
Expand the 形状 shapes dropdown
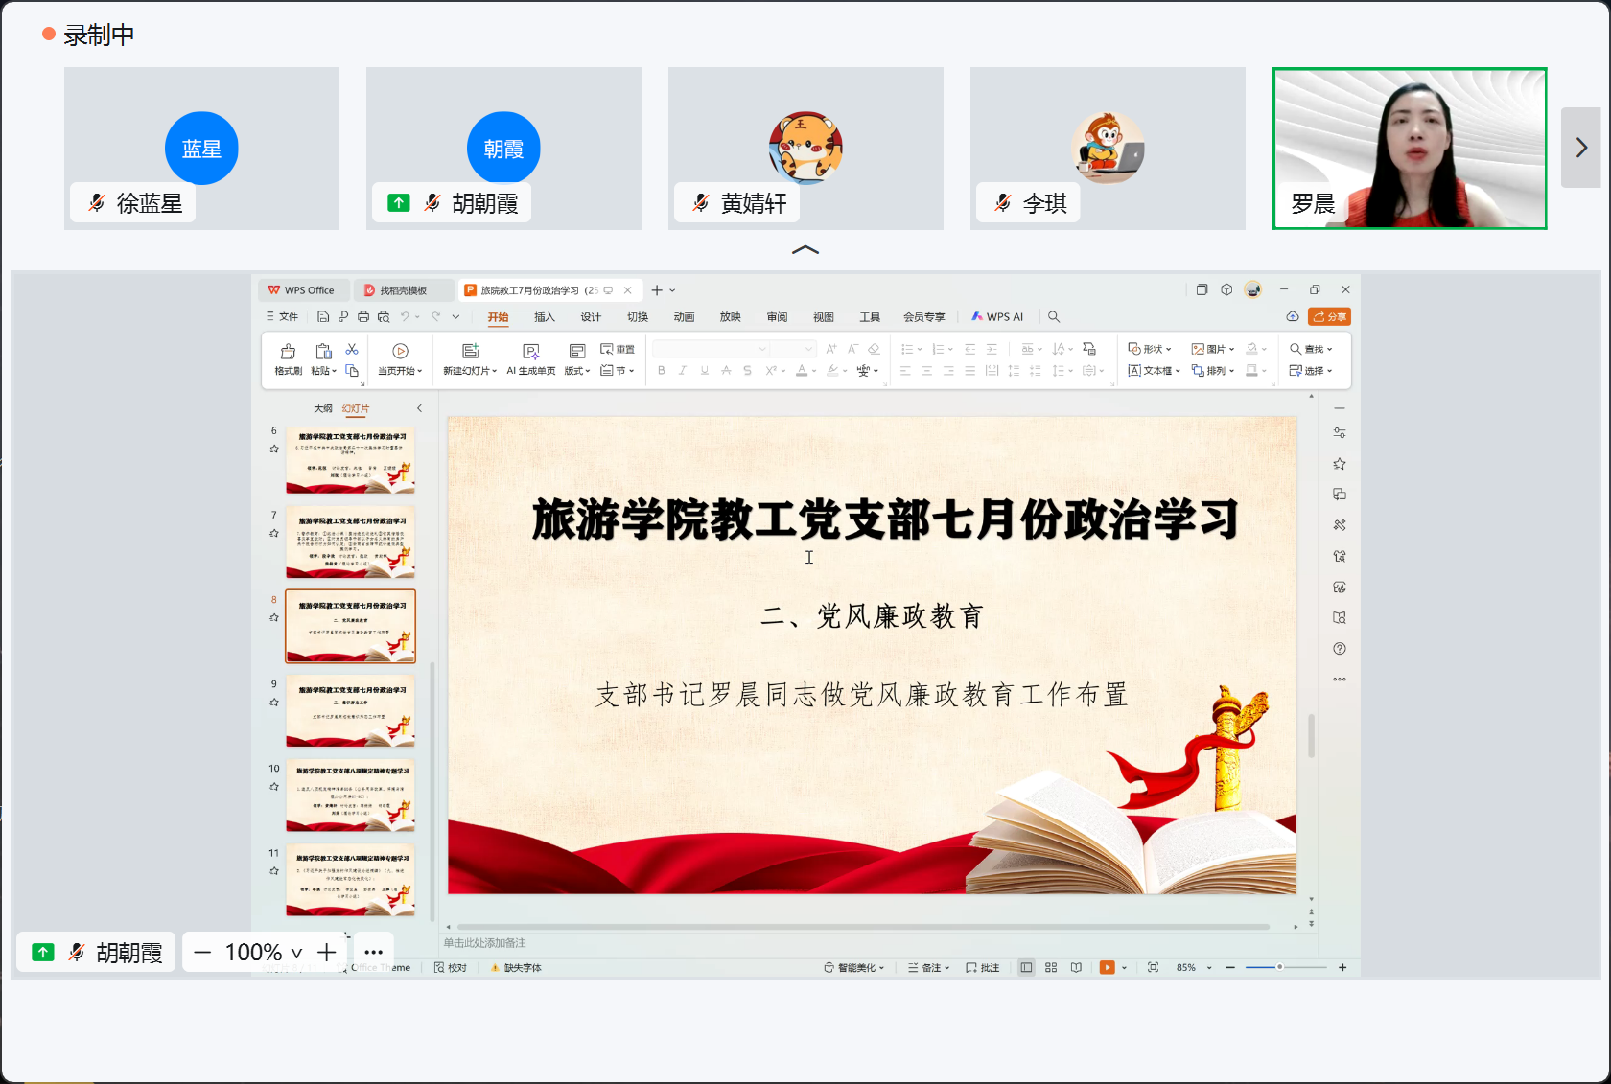click(x=1150, y=349)
